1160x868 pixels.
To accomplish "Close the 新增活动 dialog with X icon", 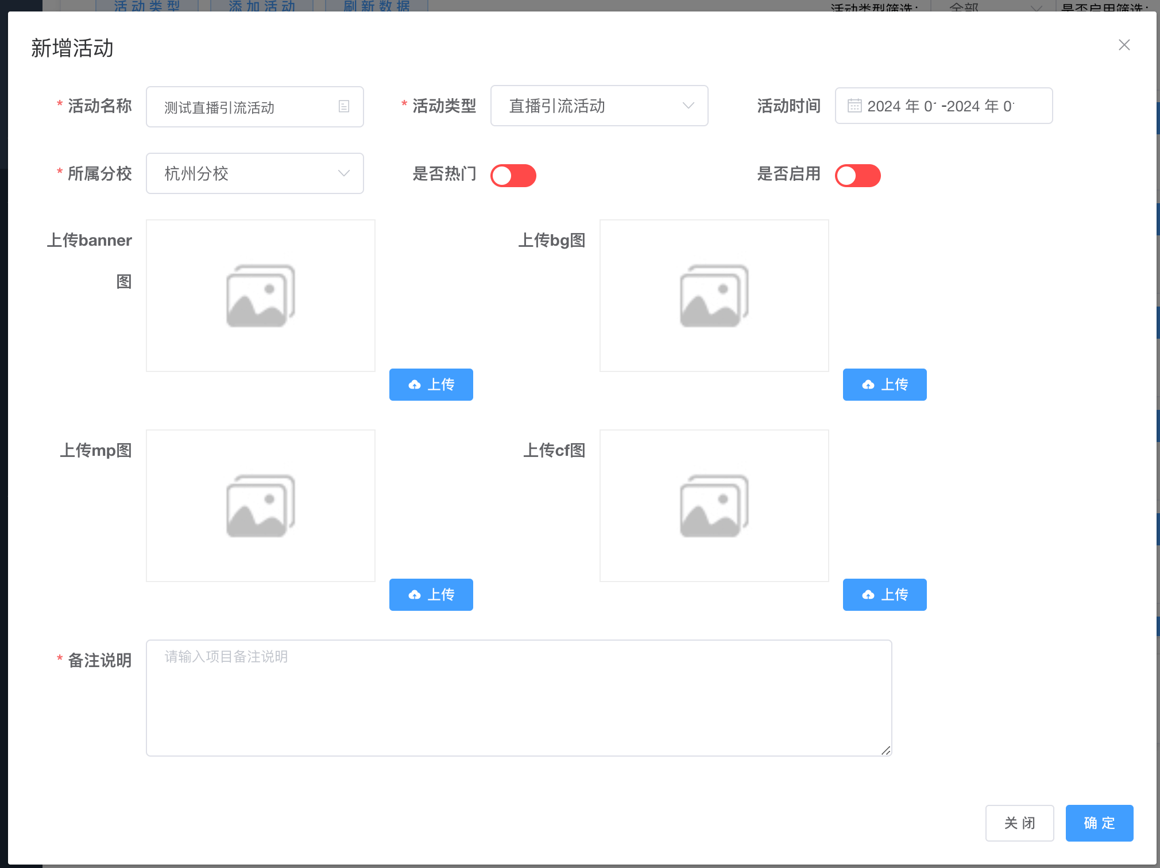I will pyautogui.click(x=1124, y=45).
